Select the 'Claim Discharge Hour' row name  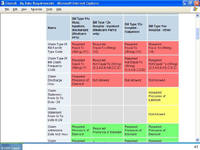point(58,80)
